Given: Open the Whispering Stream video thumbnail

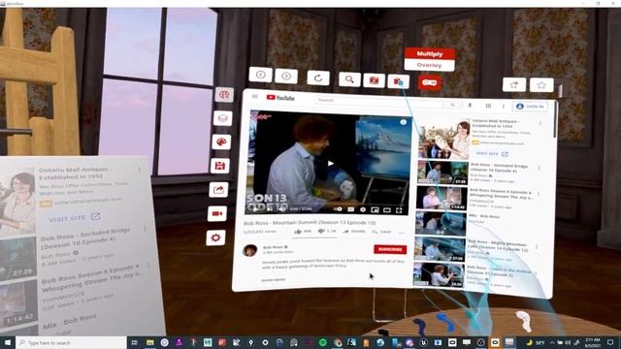Looking at the screenshot, I should (441, 198).
